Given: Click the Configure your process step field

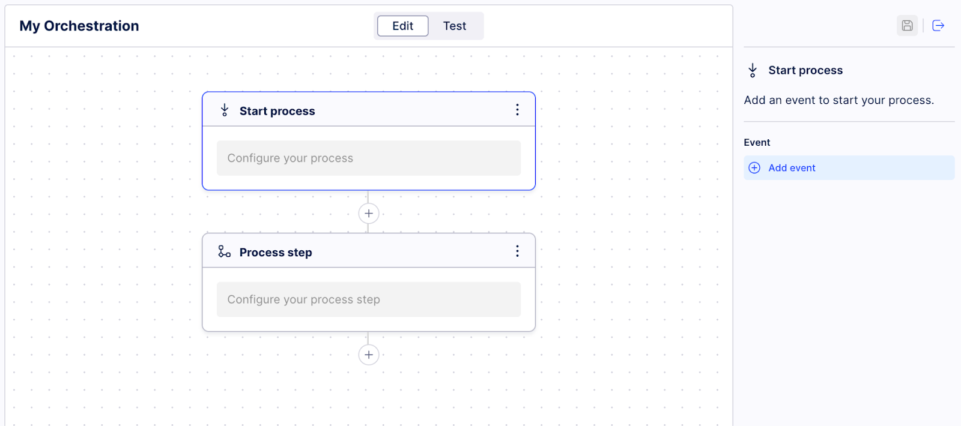Looking at the screenshot, I should click(x=369, y=299).
